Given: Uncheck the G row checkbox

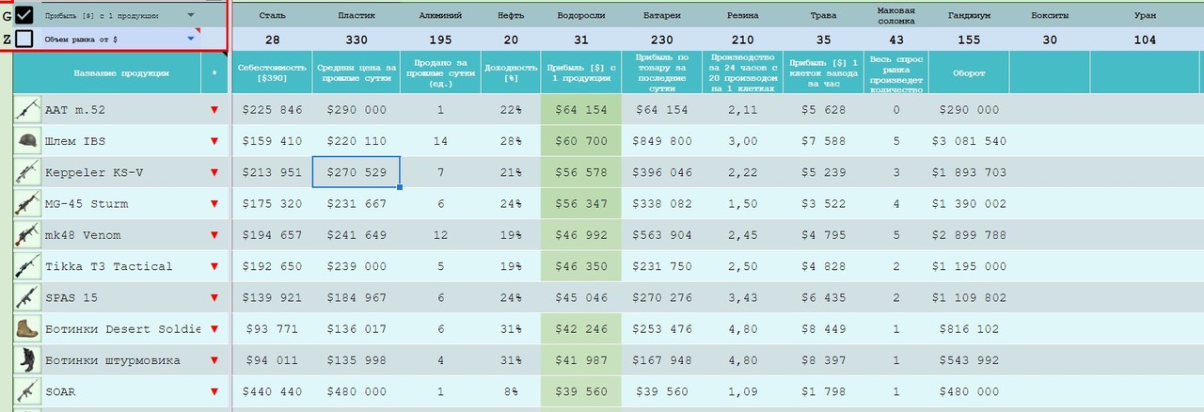Looking at the screenshot, I should 24,15.
